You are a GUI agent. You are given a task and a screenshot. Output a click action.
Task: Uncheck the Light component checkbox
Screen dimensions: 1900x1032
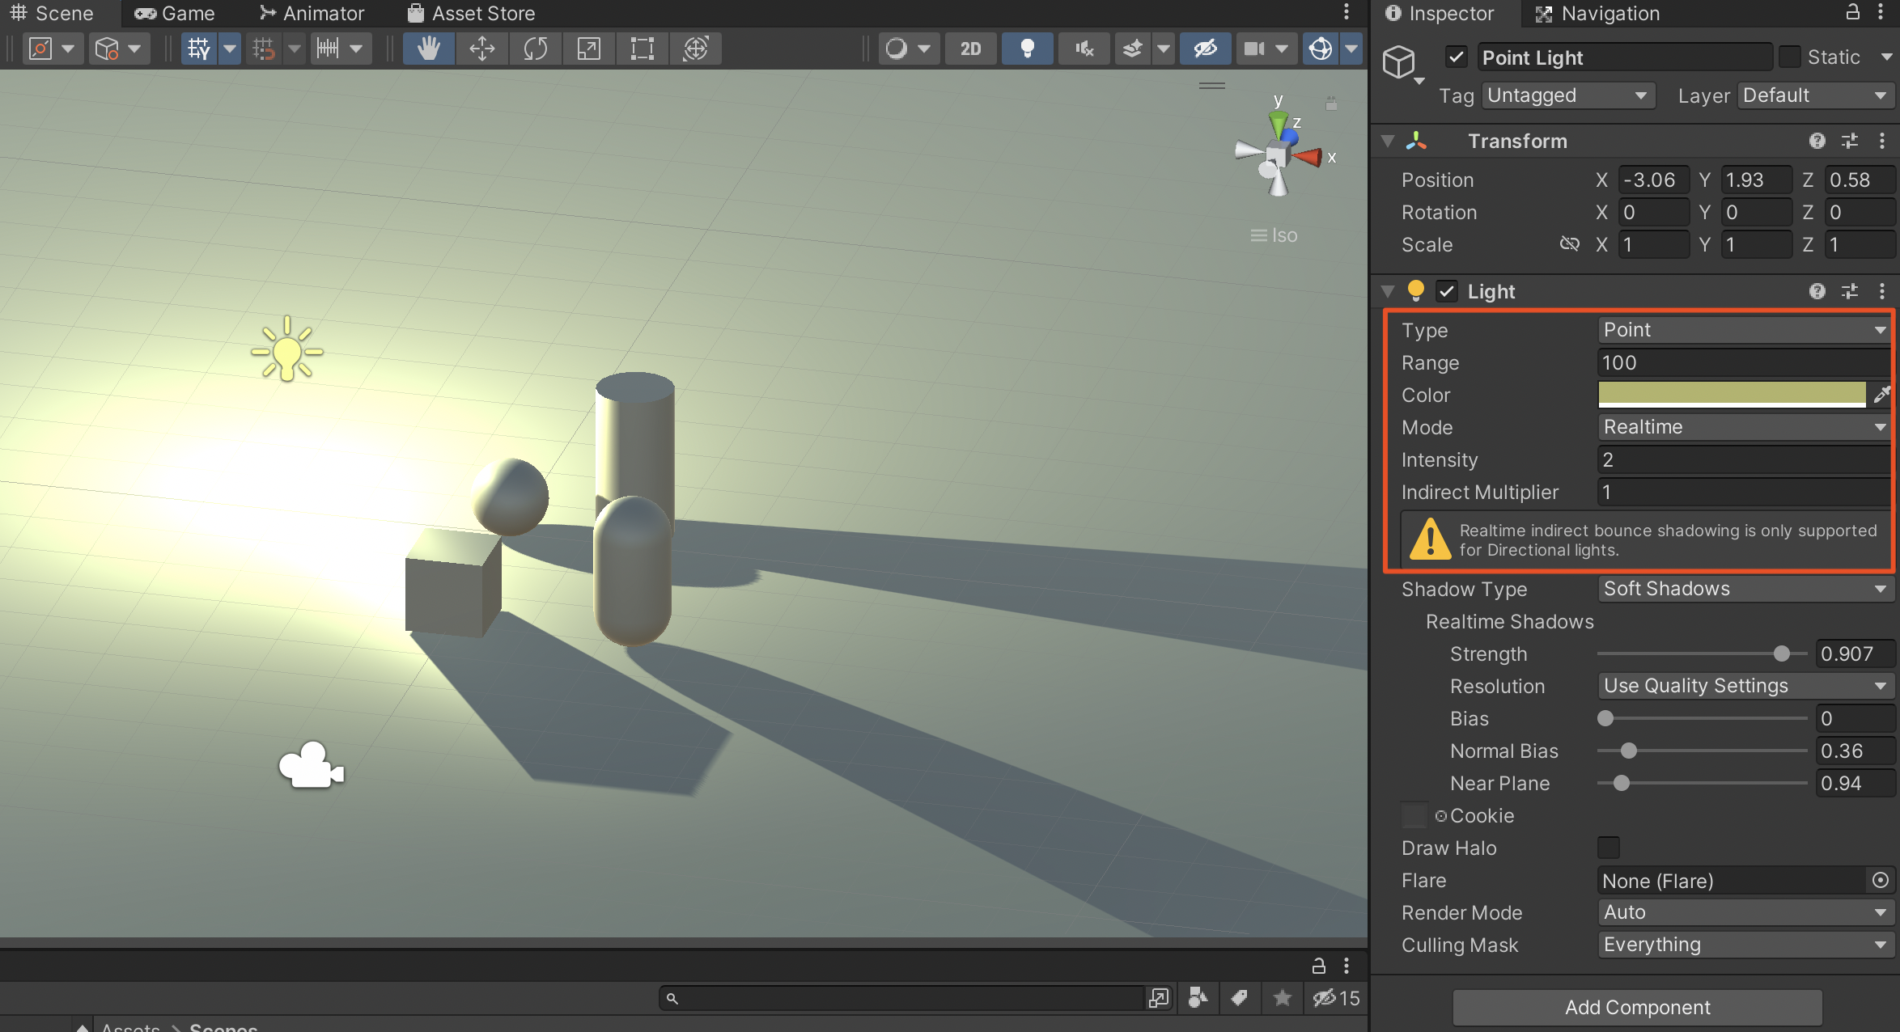1447,291
